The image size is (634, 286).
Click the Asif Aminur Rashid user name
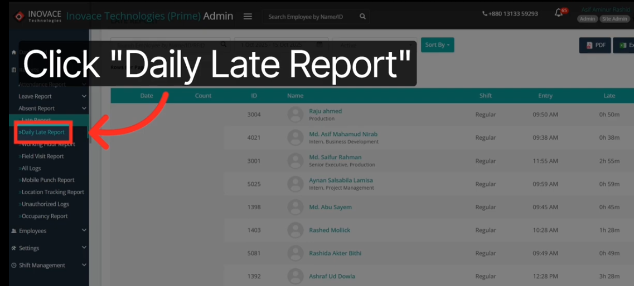coord(606,9)
